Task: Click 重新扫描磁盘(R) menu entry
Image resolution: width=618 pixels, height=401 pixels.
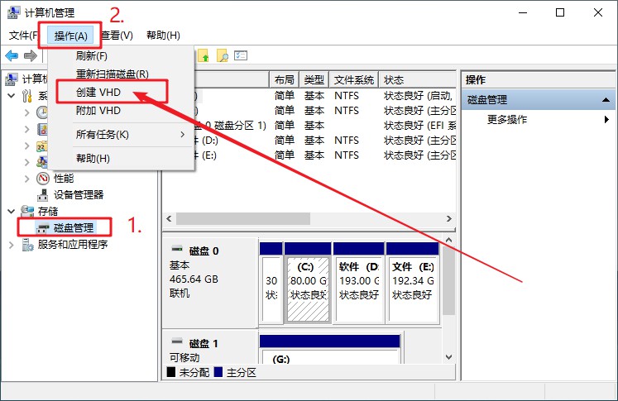Action: (113, 74)
